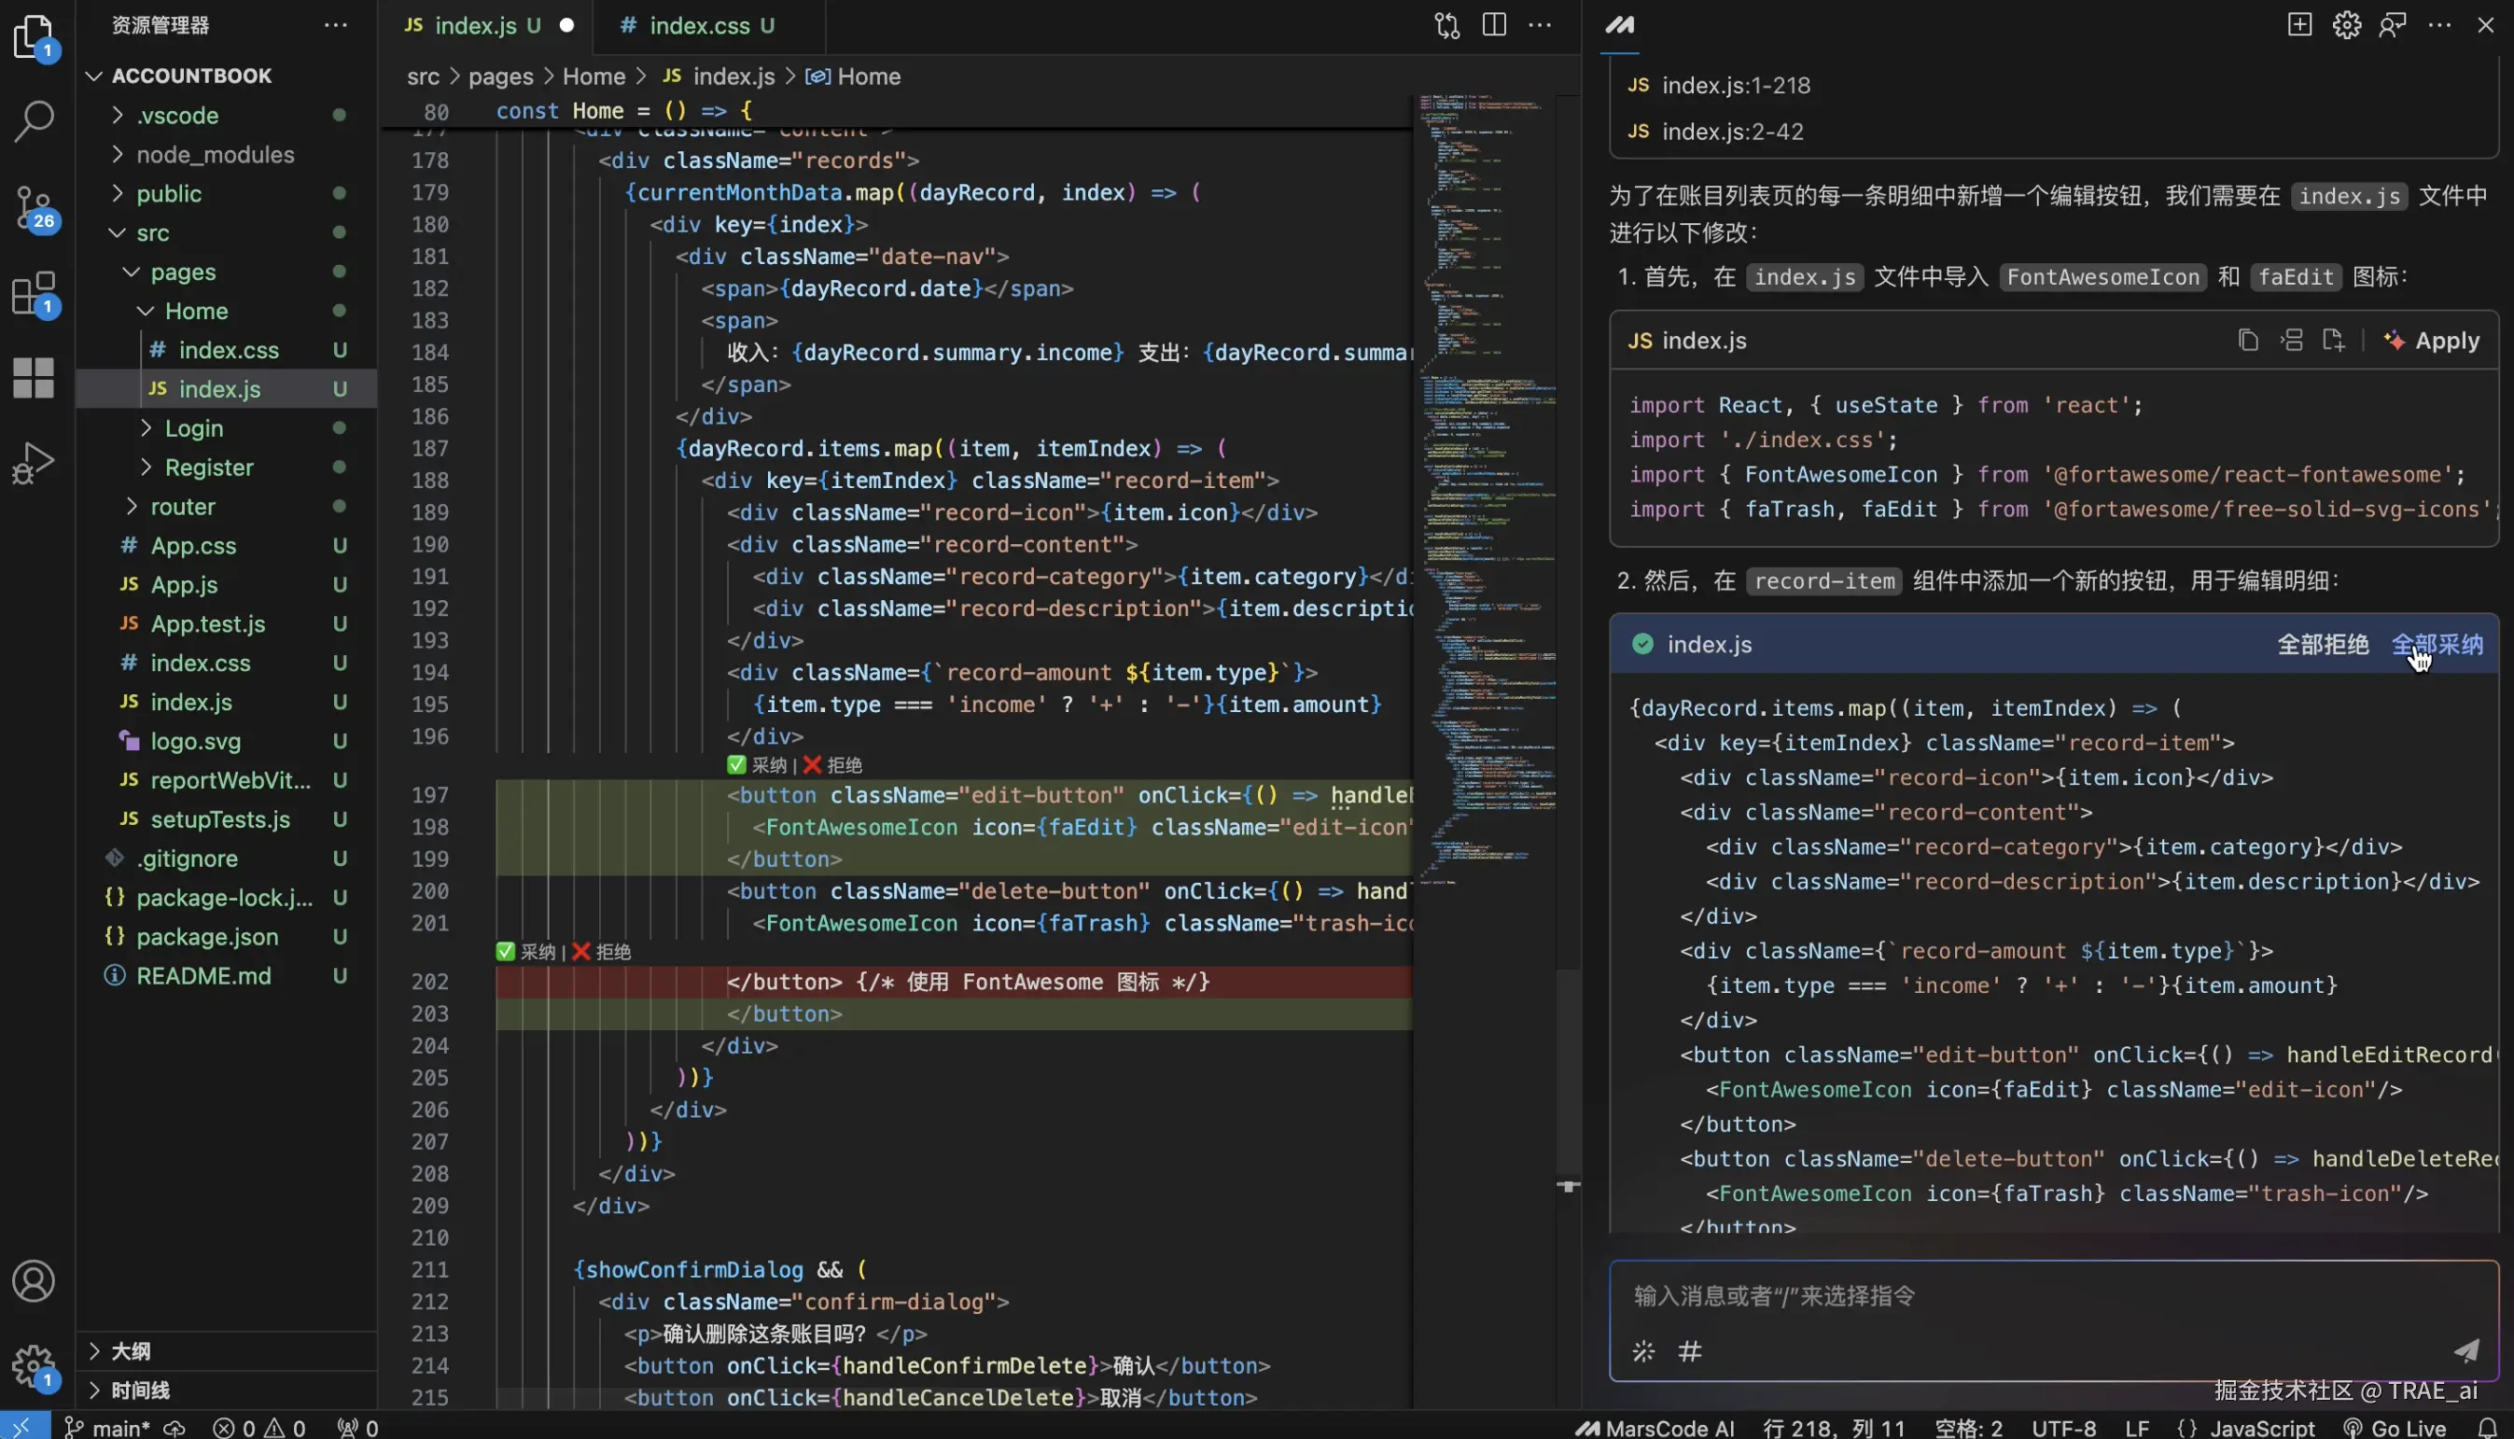This screenshot has width=2514, height=1439.
Task: Start new chat in AI panel
Action: 2299,24
